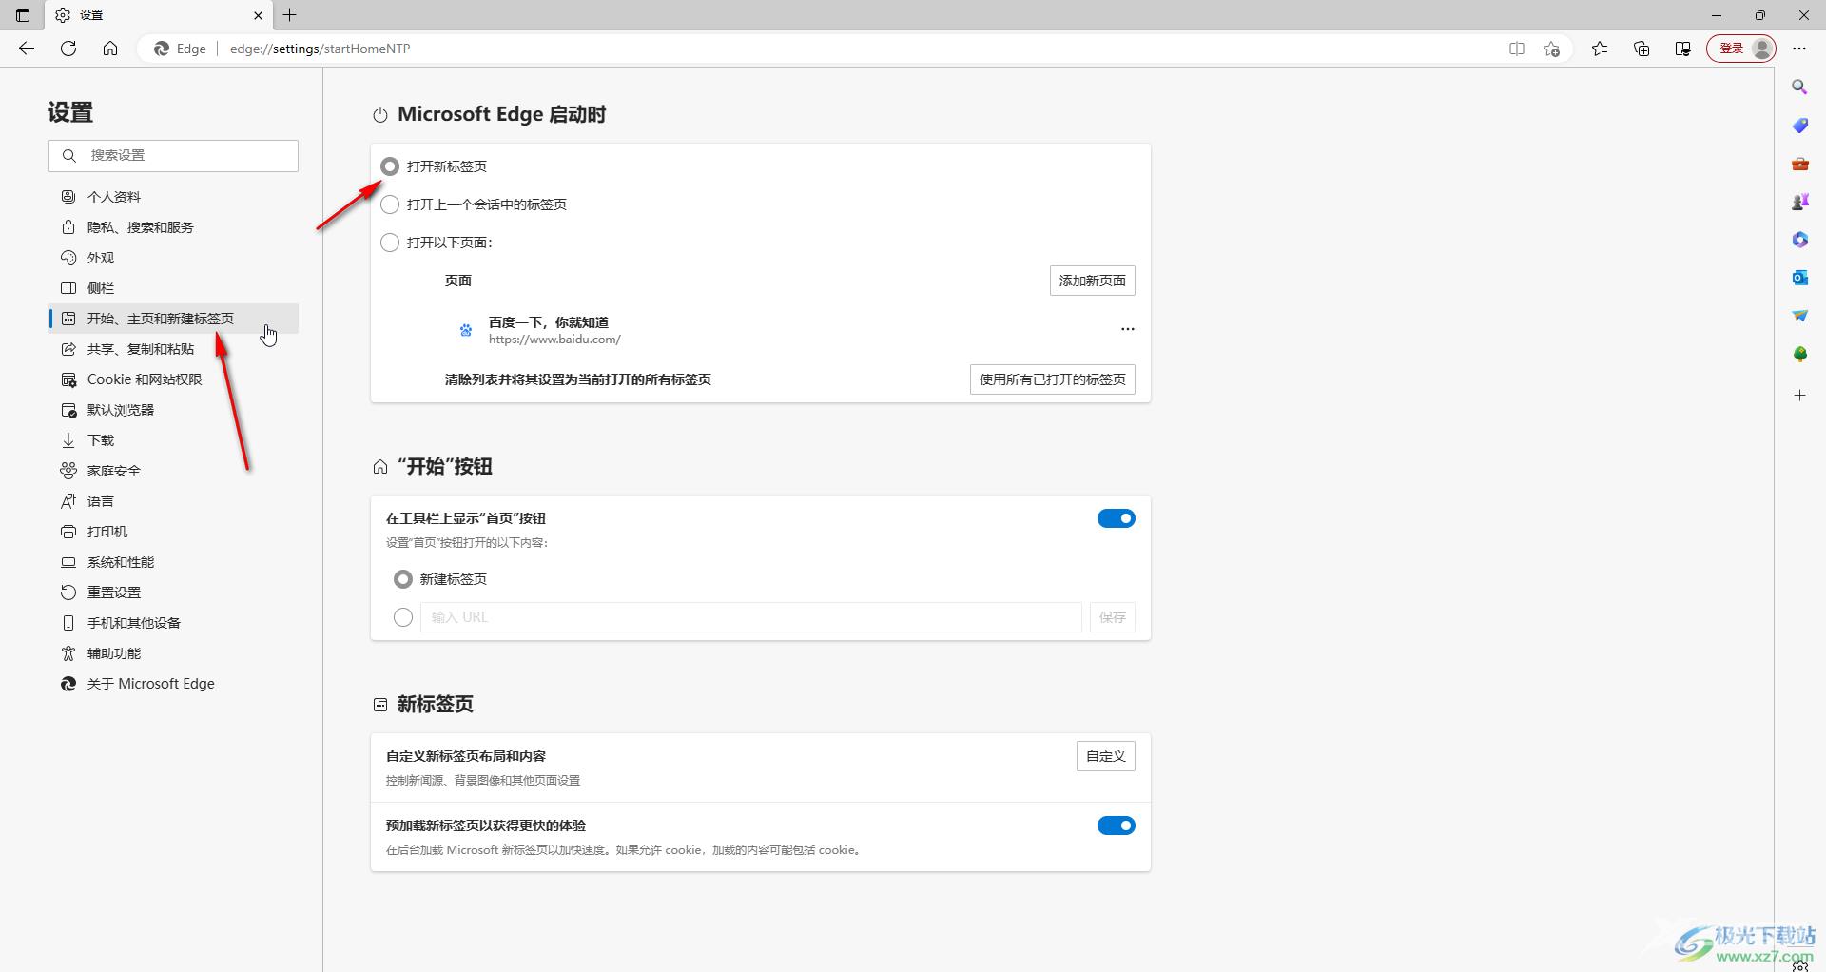The image size is (1826, 972).
Task: Click 添加新页面 button
Action: click(1092, 281)
